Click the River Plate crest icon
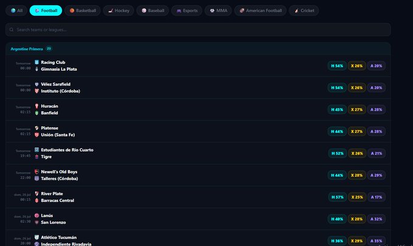The image size is (413, 246). click(x=36, y=193)
